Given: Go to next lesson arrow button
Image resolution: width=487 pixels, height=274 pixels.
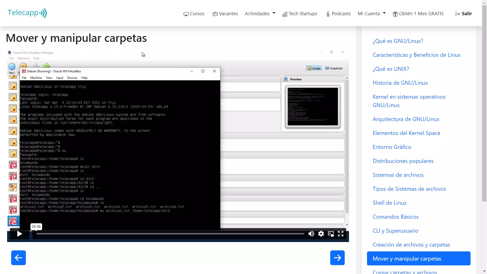Looking at the screenshot, I should [337, 258].
